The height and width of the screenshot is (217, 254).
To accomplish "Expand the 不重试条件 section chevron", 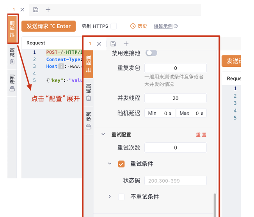I will click(110, 196).
